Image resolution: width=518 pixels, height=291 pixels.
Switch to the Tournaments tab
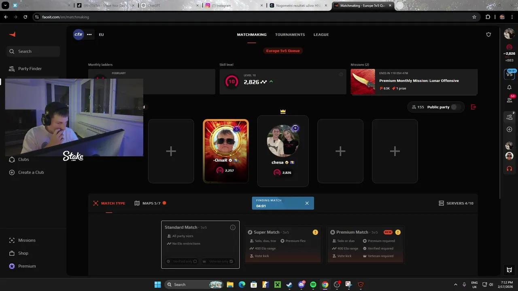coord(290,34)
